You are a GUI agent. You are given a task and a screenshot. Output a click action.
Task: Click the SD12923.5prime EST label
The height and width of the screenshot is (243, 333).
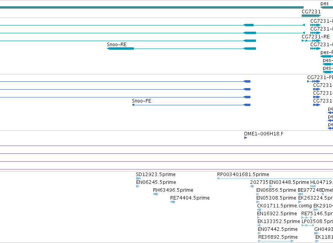point(156,175)
